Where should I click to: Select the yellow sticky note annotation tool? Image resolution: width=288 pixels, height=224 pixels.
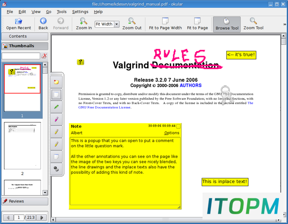56,82
